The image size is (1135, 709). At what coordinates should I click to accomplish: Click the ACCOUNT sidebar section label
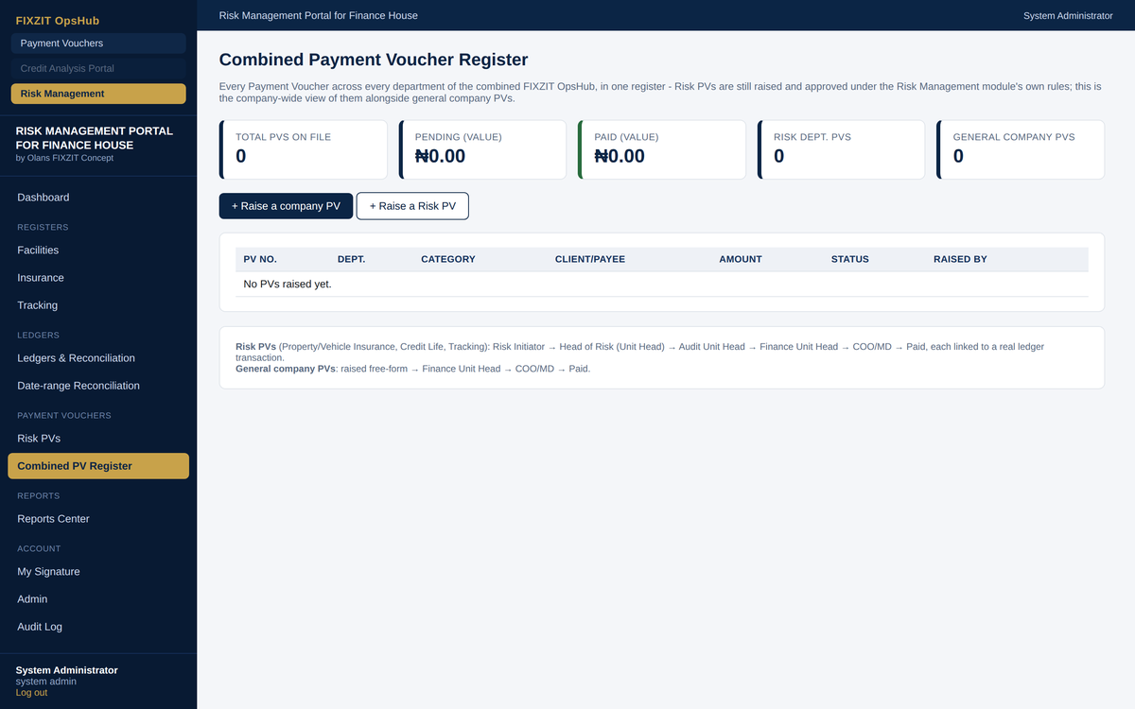pyautogui.click(x=39, y=548)
